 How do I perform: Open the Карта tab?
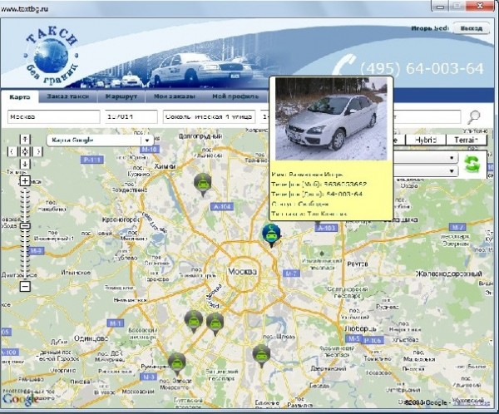[x=20, y=96]
